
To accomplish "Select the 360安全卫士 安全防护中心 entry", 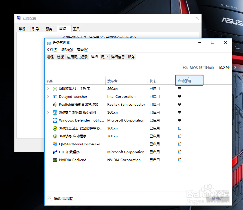I will pyautogui.click(x=81, y=128).
